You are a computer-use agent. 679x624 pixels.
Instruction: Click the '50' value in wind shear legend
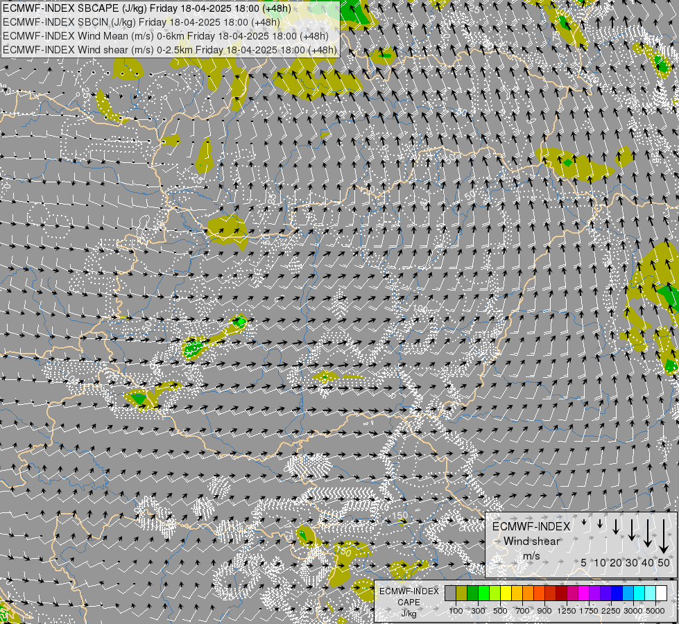(x=664, y=562)
